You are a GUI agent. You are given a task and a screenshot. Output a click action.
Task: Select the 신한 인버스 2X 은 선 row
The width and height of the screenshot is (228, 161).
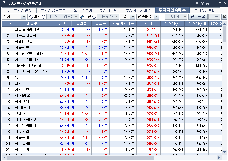point(32,72)
